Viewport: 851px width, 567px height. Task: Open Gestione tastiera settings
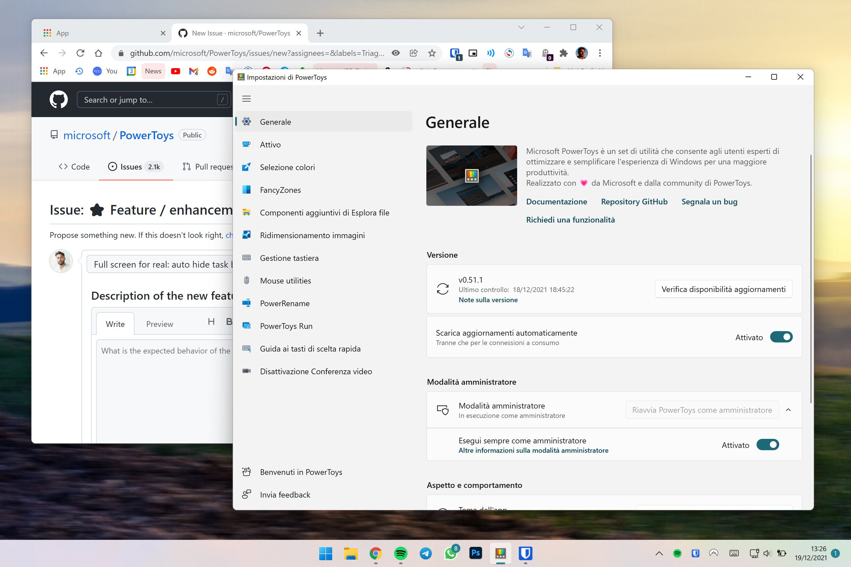pyautogui.click(x=289, y=258)
